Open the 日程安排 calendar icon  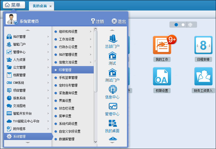click(203, 45)
